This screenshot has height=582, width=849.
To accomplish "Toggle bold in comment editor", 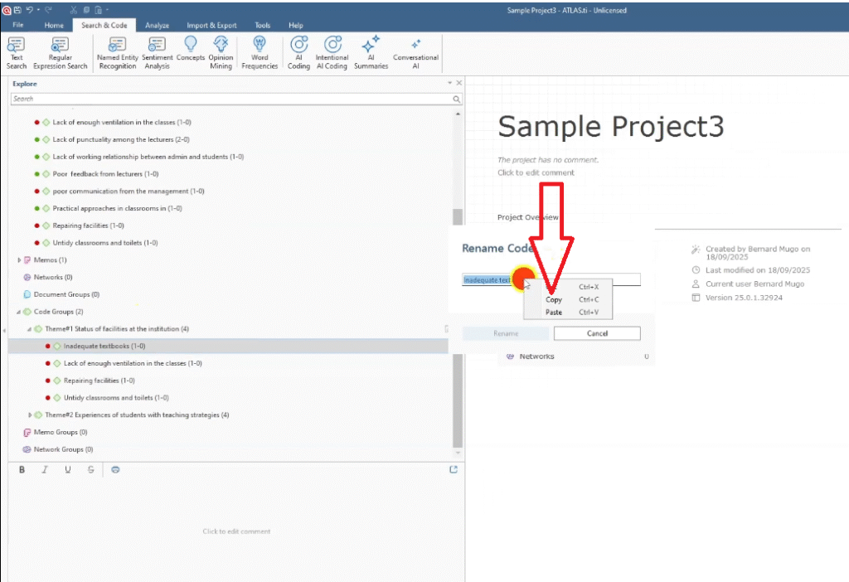I will tap(22, 470).
